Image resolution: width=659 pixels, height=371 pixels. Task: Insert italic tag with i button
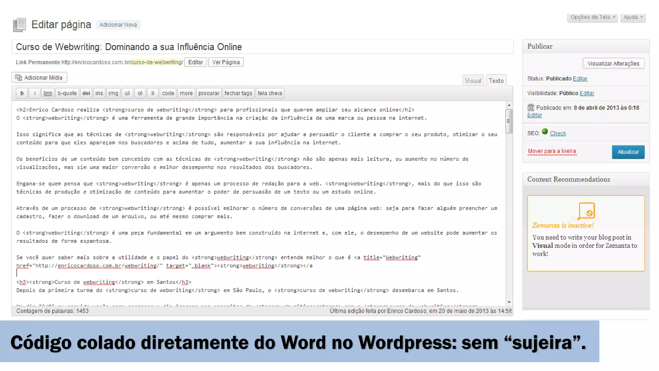point(35,93)
